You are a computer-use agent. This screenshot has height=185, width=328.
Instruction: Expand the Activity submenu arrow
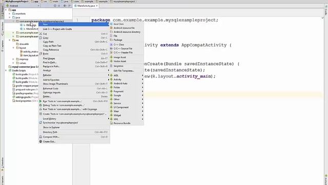142,79
